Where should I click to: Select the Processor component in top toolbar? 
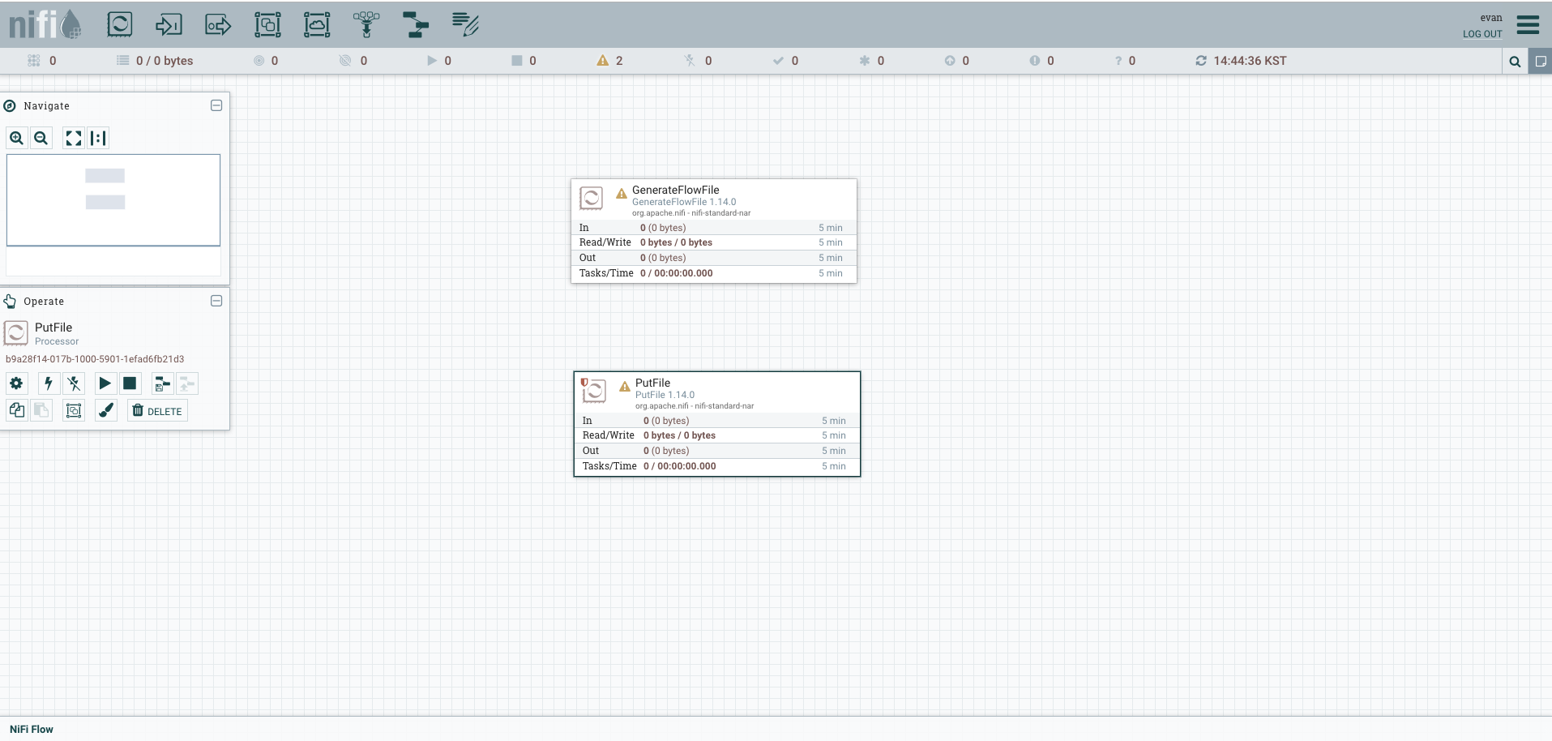coord(120,24)
